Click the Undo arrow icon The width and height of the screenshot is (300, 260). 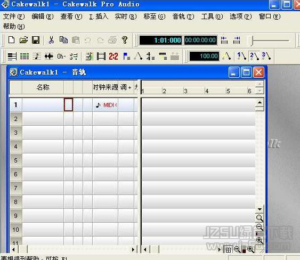[88, 40]
